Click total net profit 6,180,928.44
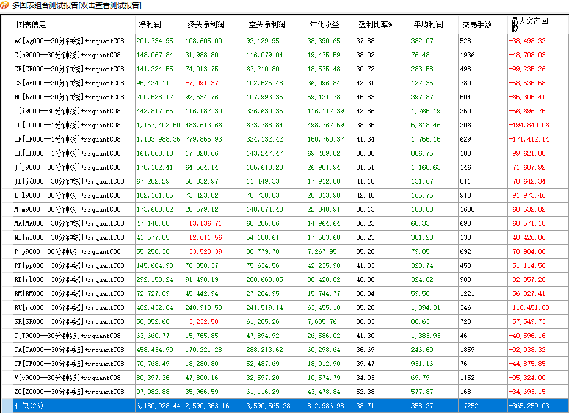 (158, 406)
